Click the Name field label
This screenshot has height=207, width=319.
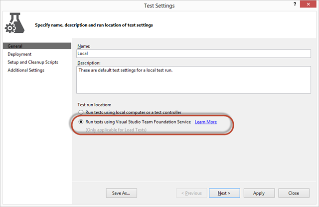click(x=84, y=46)
